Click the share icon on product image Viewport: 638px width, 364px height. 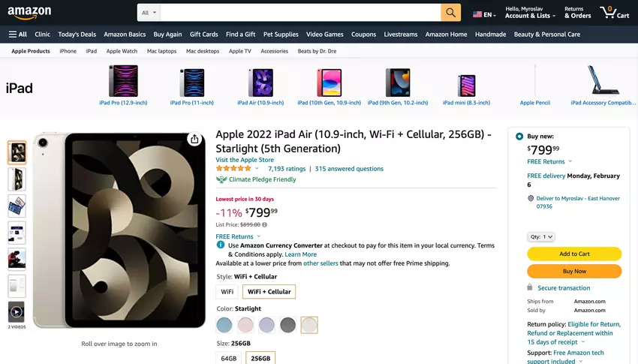point(194,140)
